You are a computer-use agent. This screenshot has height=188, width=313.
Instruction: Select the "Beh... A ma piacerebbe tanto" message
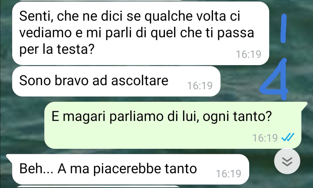click(x=131, y=169)
